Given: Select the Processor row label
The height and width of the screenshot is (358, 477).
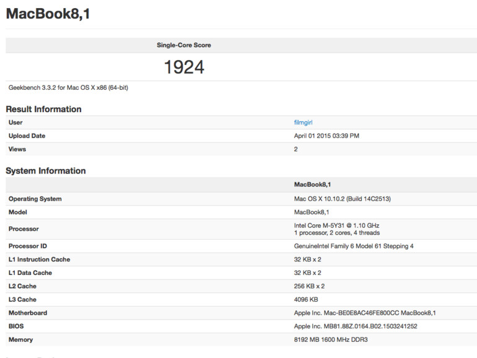Looking at the screenshot, I should coord(24,229).
